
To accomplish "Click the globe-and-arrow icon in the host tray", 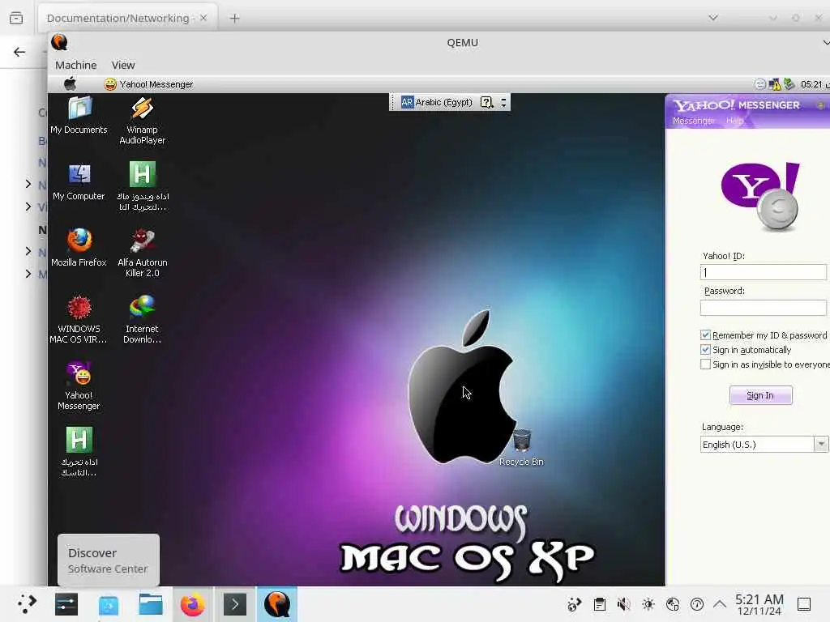I will (x=575, y=604).
